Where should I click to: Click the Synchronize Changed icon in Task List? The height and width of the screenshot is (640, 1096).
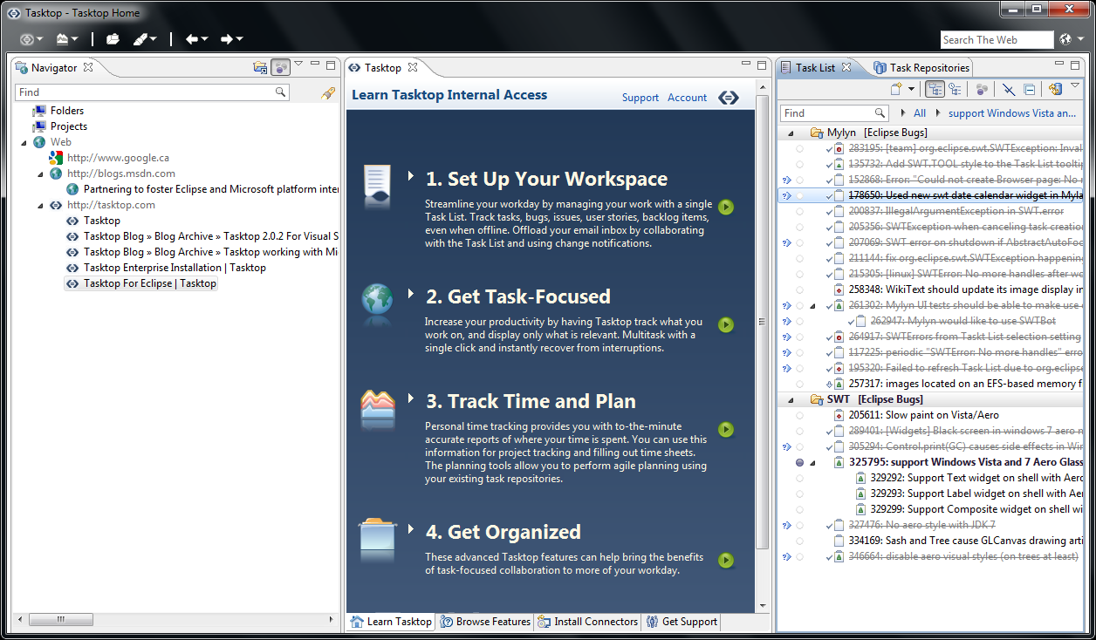coord(1055,89)
